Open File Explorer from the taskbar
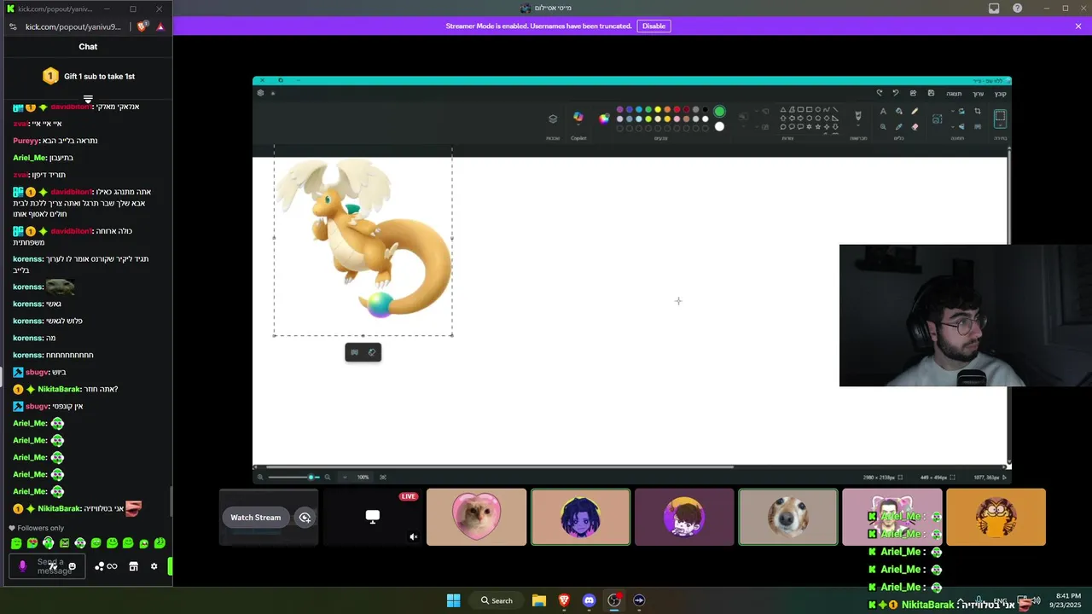The width and height of the screenshot is (1092, 614). (539, 600)
